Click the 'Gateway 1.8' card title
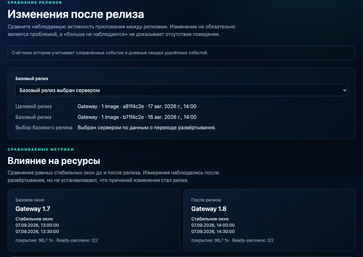The image size is (363, 257). [209, 209]
